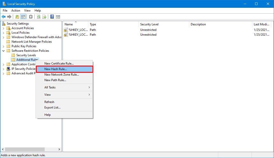Open the View submenu in context menu
The height and width of the screenshot is (158, 274).
click(64, 95)
